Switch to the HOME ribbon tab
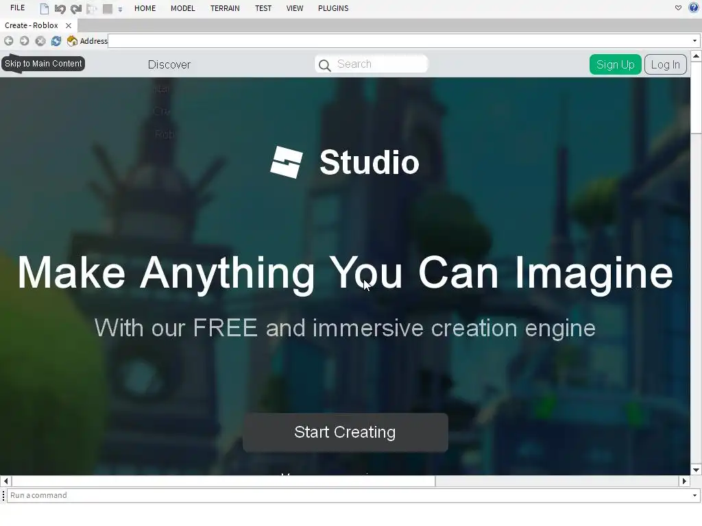The width and height of the screenshot is (702, 526). click(x=145, y=8)
